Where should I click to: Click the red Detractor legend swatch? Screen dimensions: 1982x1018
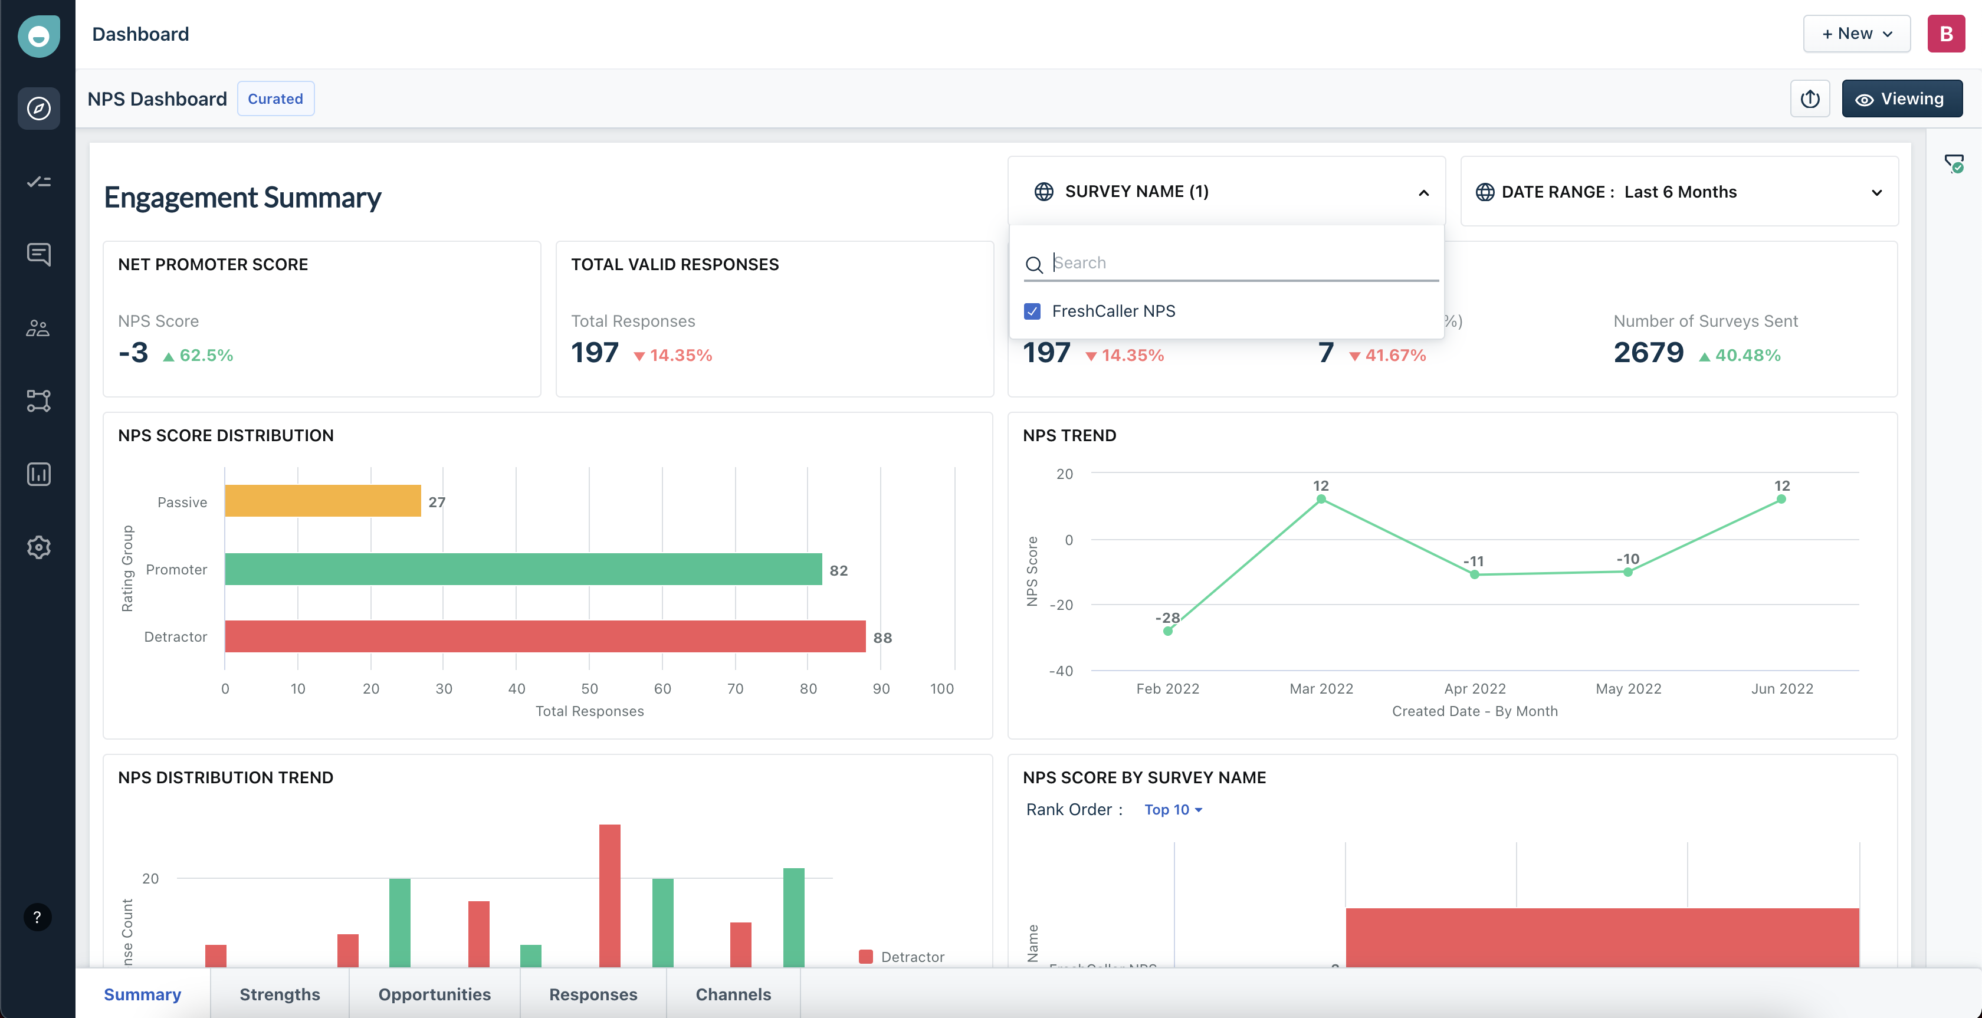tap(867, 957)
